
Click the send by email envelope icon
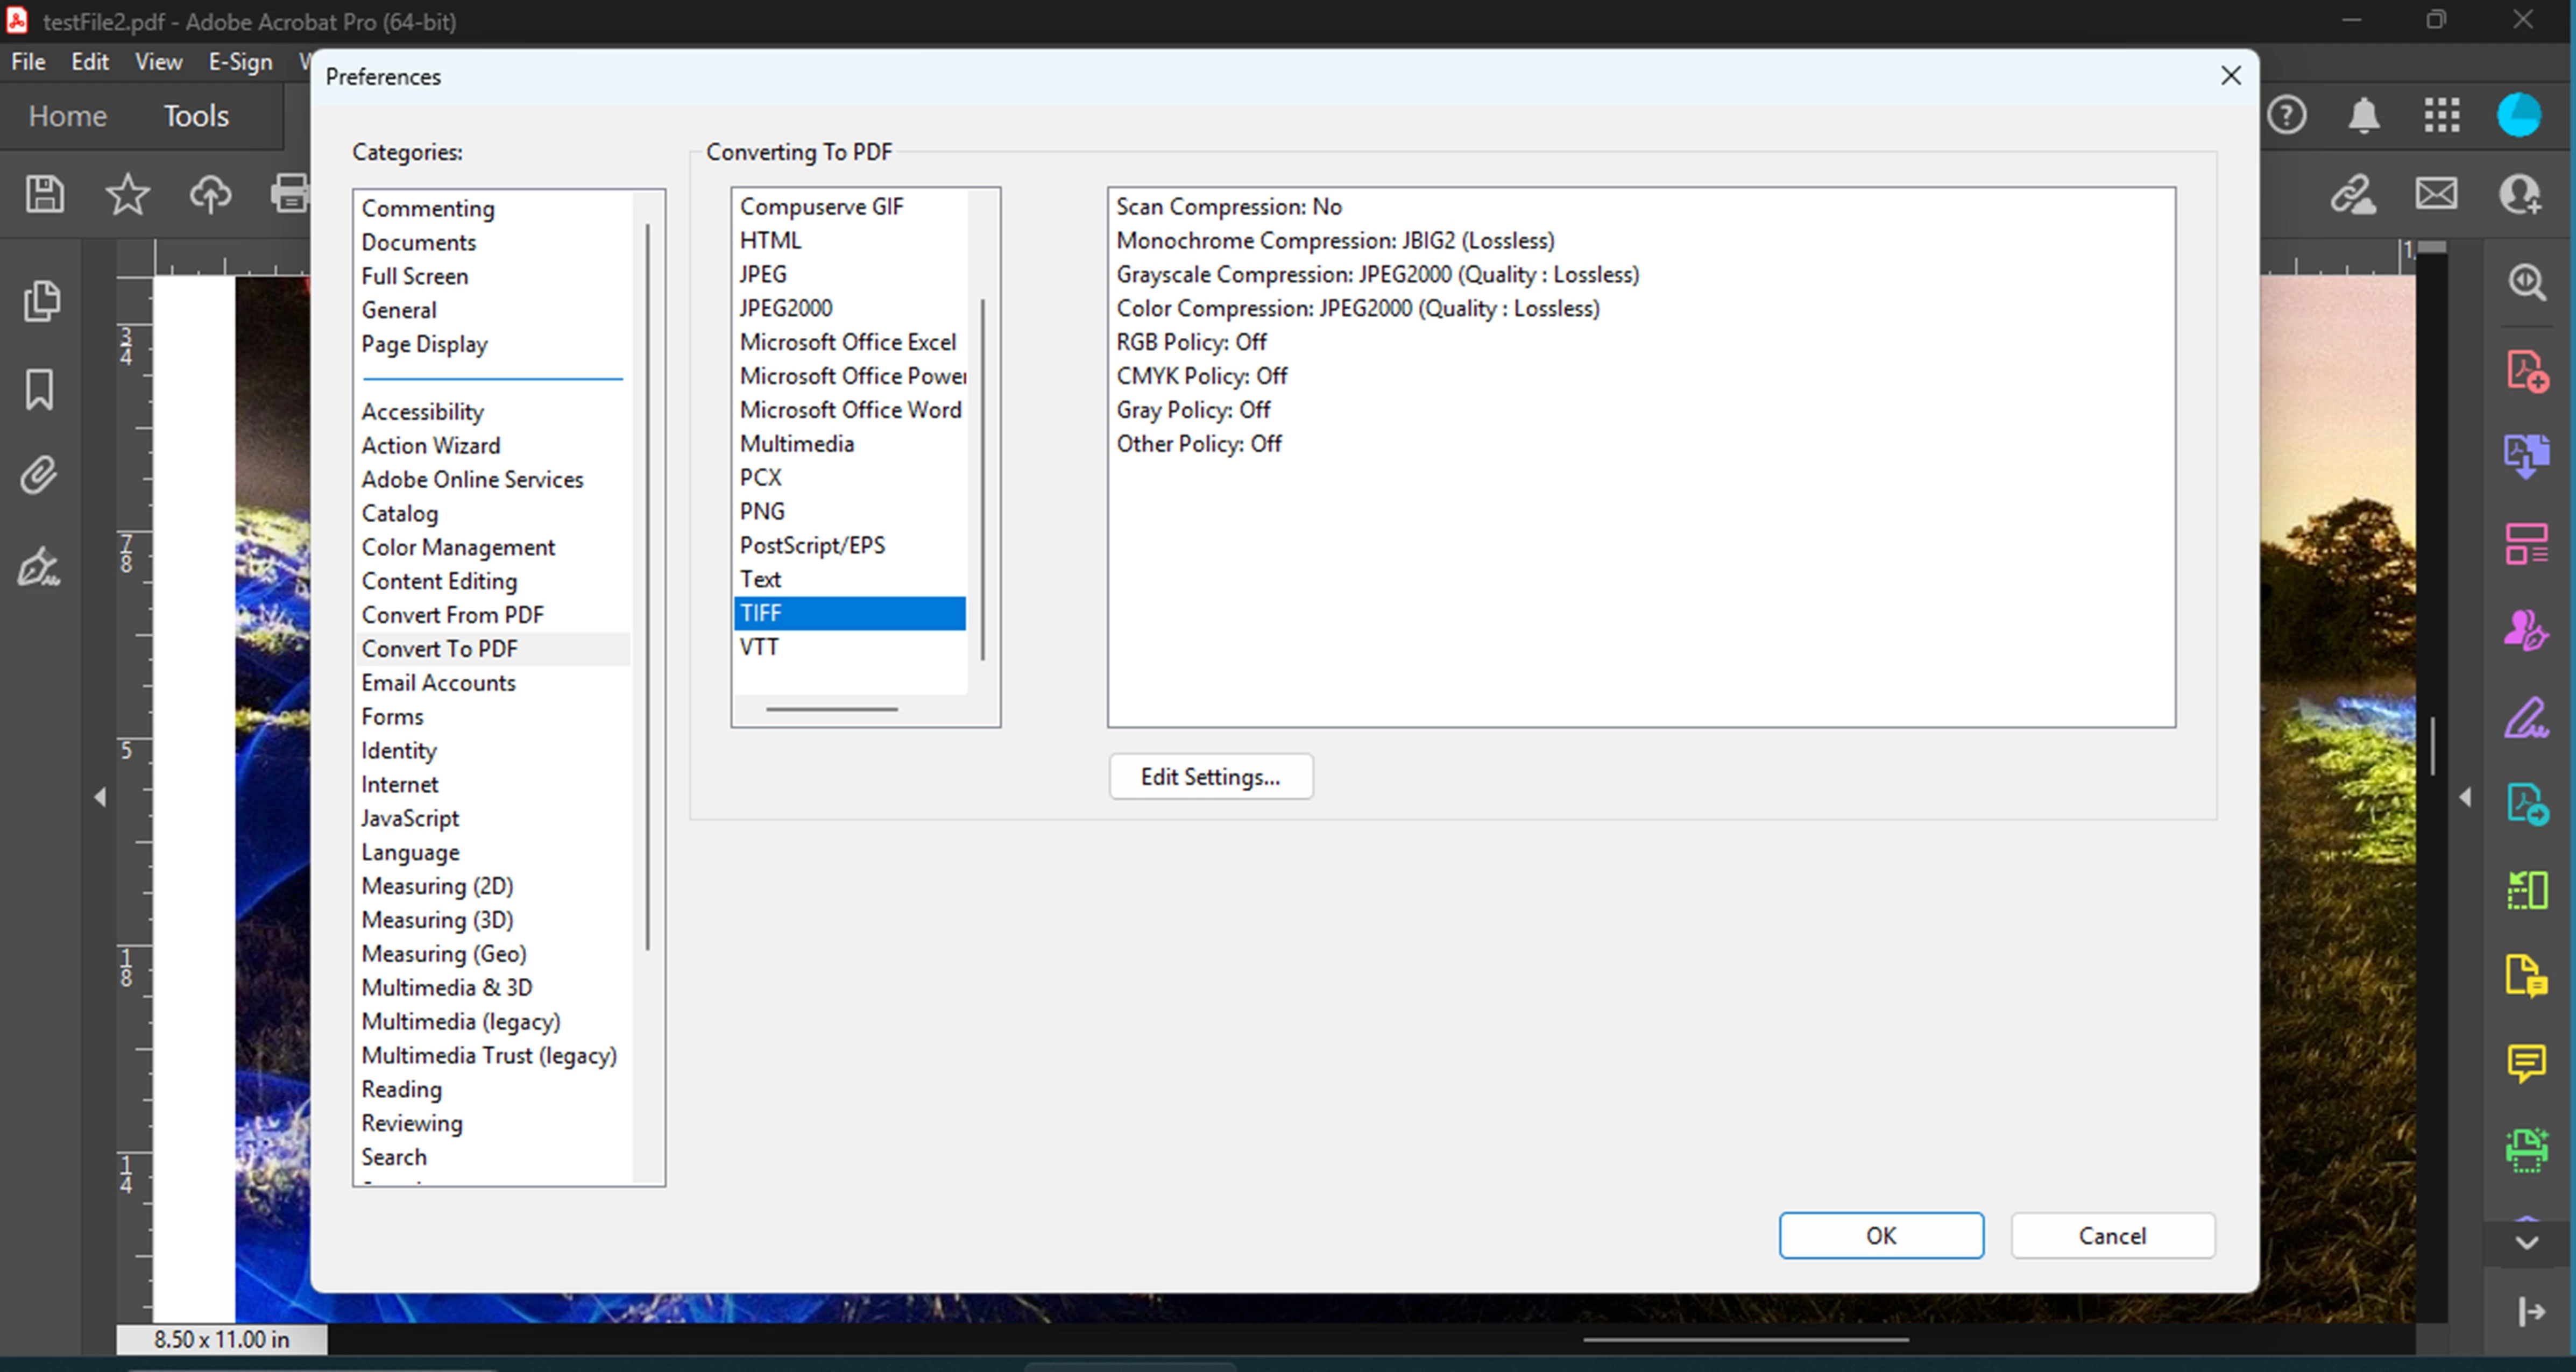2436,194
